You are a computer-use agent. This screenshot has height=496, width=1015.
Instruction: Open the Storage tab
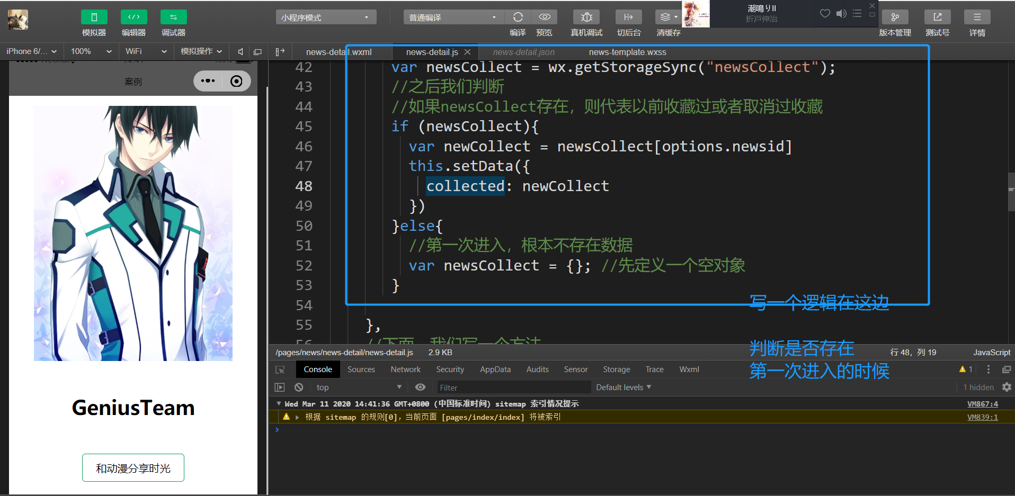click(x=617, y=369)
